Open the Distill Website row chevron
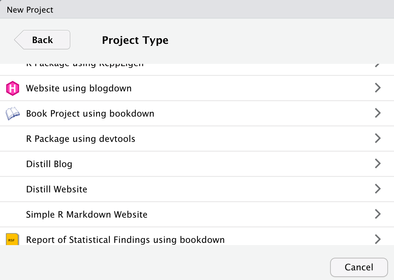Screen dimensions: 394x280 [378, 189]
